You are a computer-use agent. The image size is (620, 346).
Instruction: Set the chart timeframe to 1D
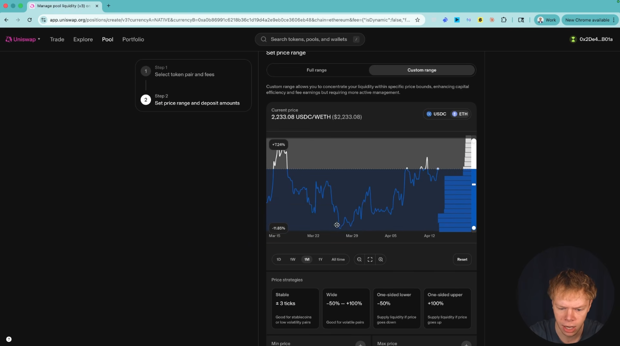(279, 259)
